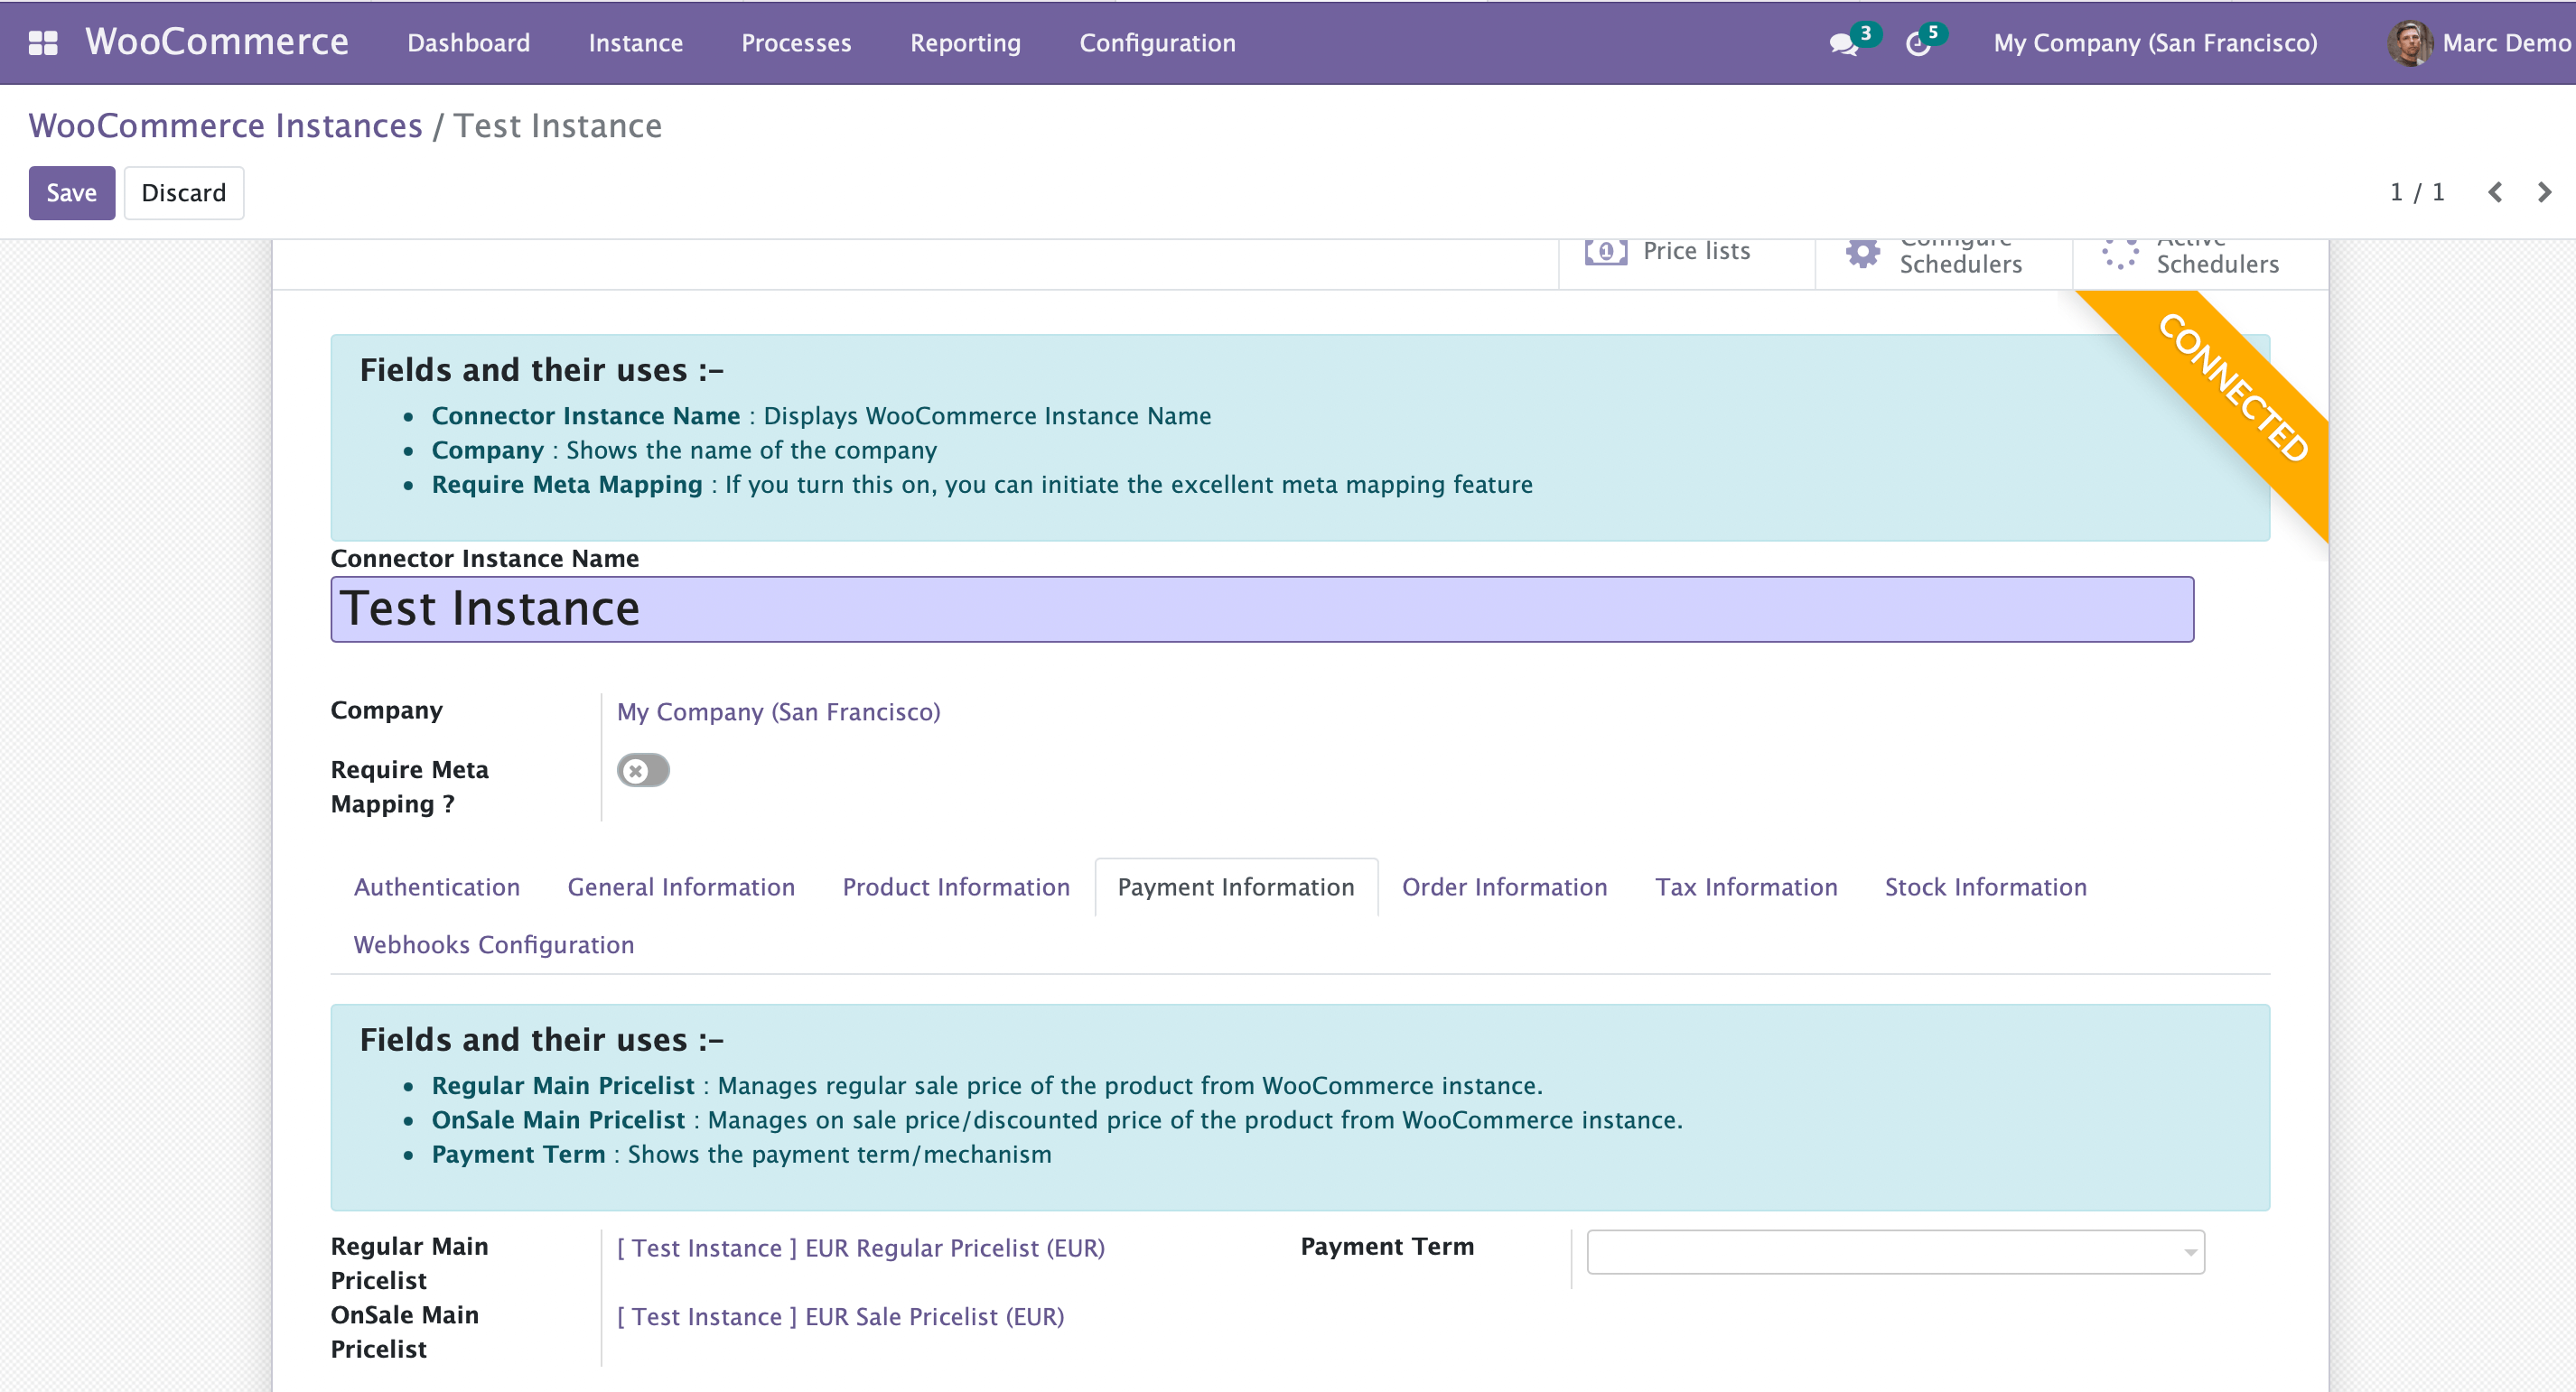Go to previous record arrow
The width and height of the screenshot is (2576, 1392).
pyautogui.click(x=2495, y=192)
